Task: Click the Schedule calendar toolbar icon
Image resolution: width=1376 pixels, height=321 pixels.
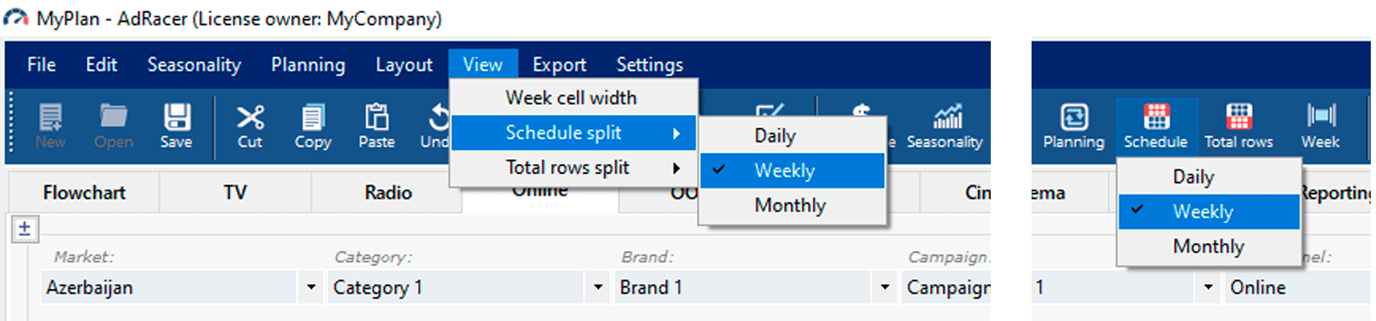Action: tap(1156, 126)
